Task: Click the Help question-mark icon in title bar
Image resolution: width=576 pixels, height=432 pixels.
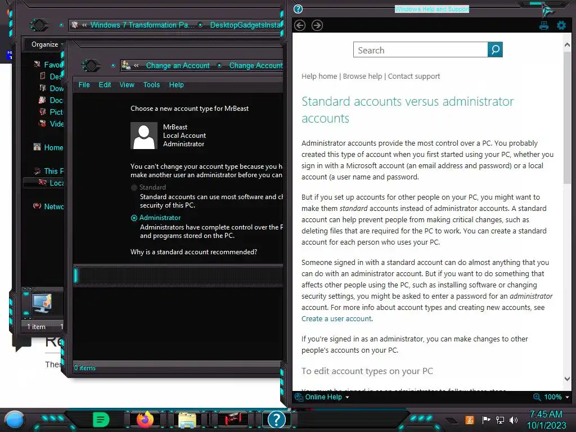Action: click(298, 9)
